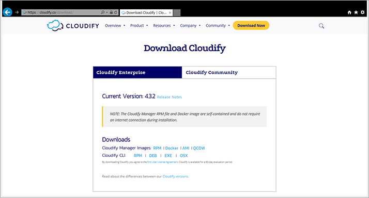This screenshot has width=369, height=198.
Task: Click the Cloudify CLI label
Action: point(114,156)
